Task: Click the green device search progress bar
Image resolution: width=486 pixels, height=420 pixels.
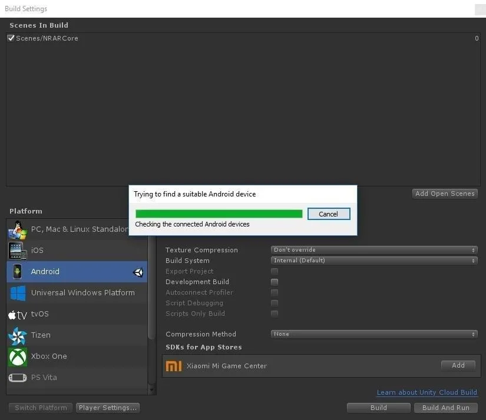Action: pyautogui.click(x=219, y=214)
